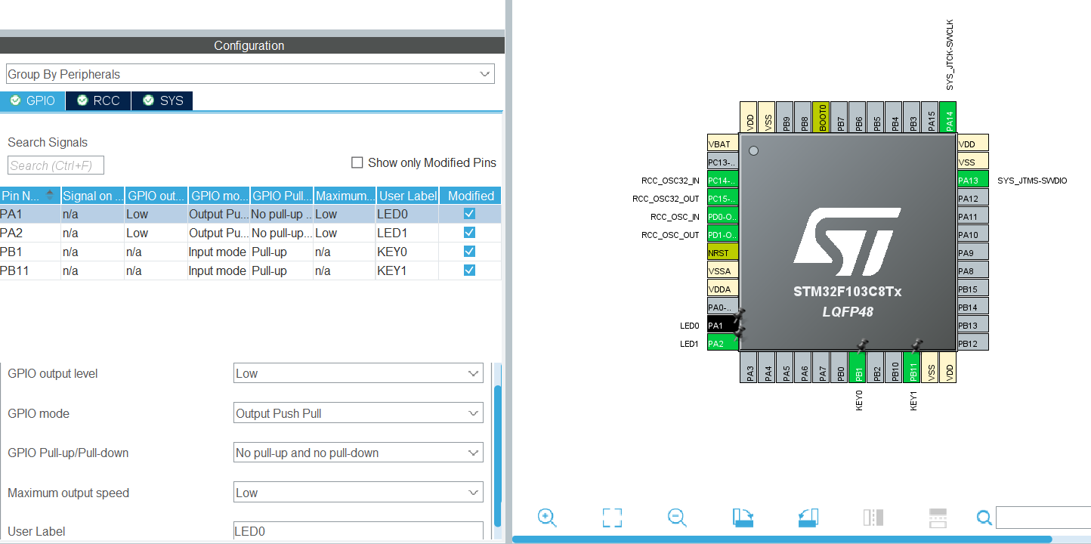Click the KEY0 label cell
This screenshot has width=1091, height=544.
(x=408, y=252)
